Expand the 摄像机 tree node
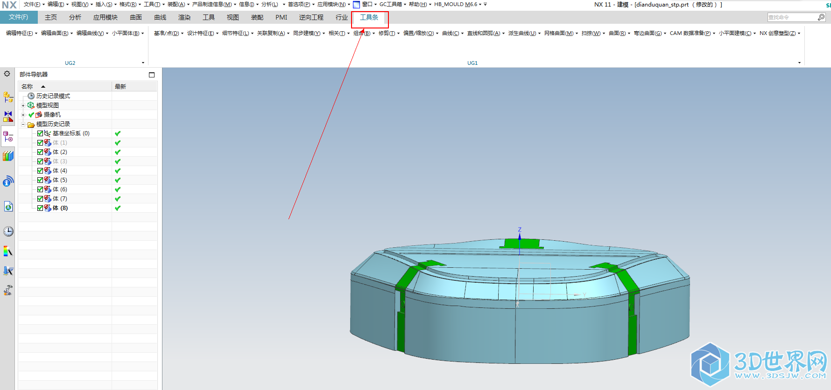Viewport: 831px width, 390px height. (23, 115)
